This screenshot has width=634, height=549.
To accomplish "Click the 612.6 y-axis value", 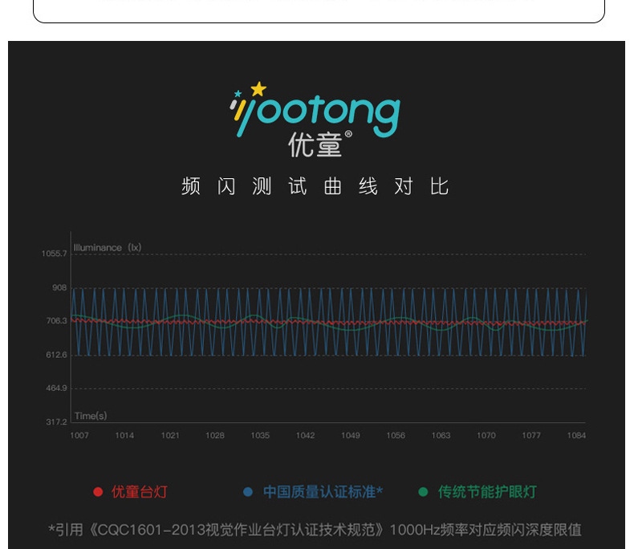I will (57, 355).
